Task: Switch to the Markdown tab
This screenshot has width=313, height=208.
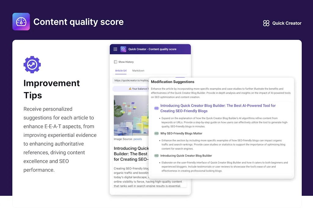Action: coord(138,70)
